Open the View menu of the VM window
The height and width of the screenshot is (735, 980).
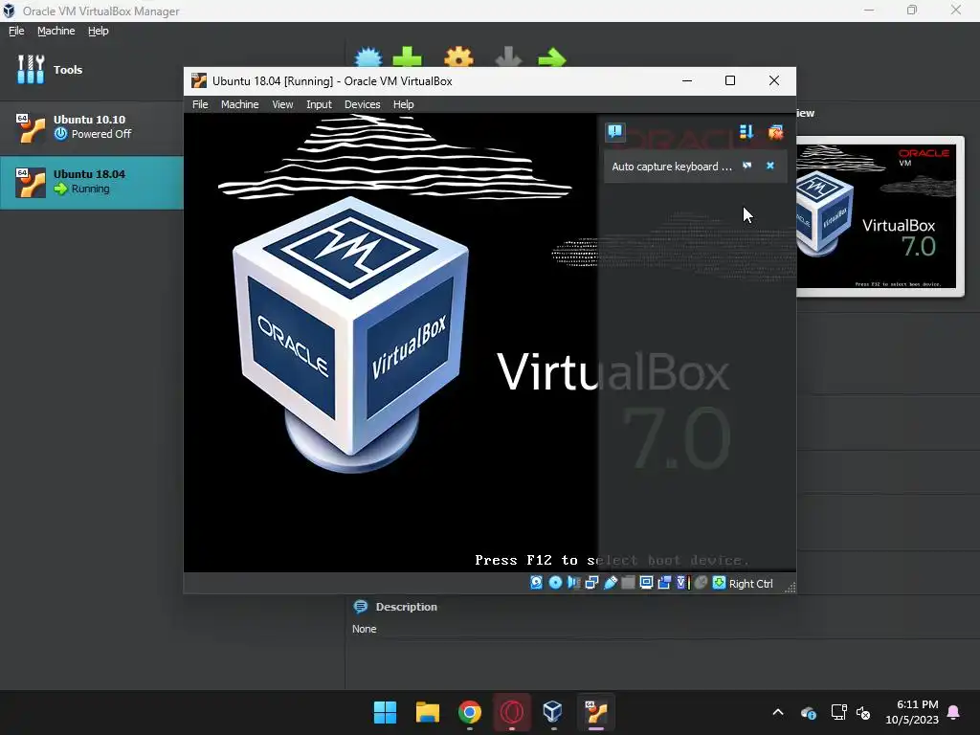(x=282, y=104)
